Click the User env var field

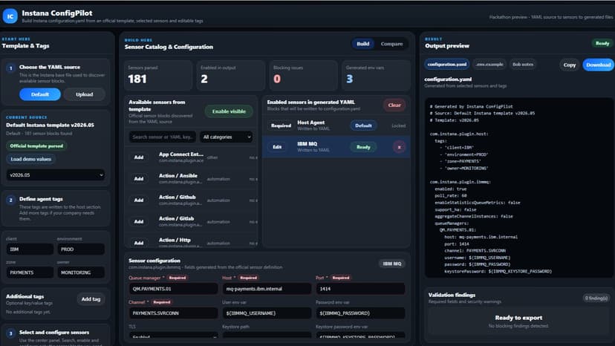[x=267, y=313]
